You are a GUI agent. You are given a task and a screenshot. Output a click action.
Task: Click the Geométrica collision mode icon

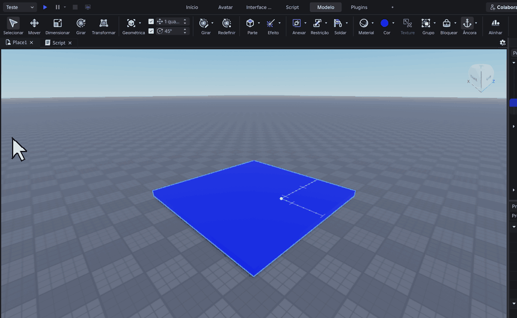[131, 23]
